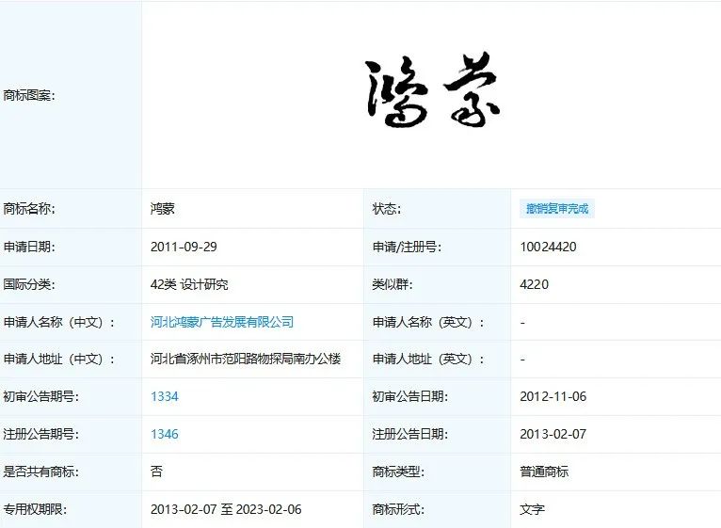The height and width of the screenshot is (528, 721).
Task: Click the 初审公告日期 label
Action: pos(409,396)
